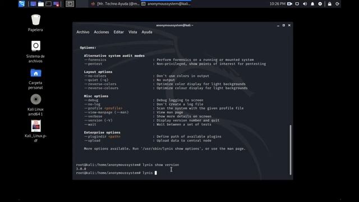Open the panel launcher with the red dot
Image resolution: width=359 pixels, height=202 pixels.
56,4
